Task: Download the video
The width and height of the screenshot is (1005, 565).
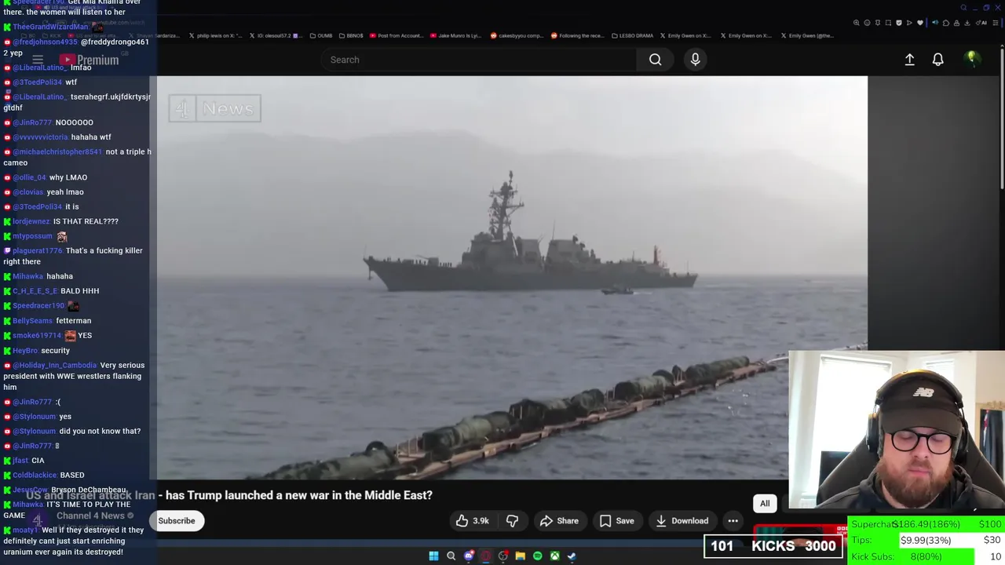Action: coord(682,520)
